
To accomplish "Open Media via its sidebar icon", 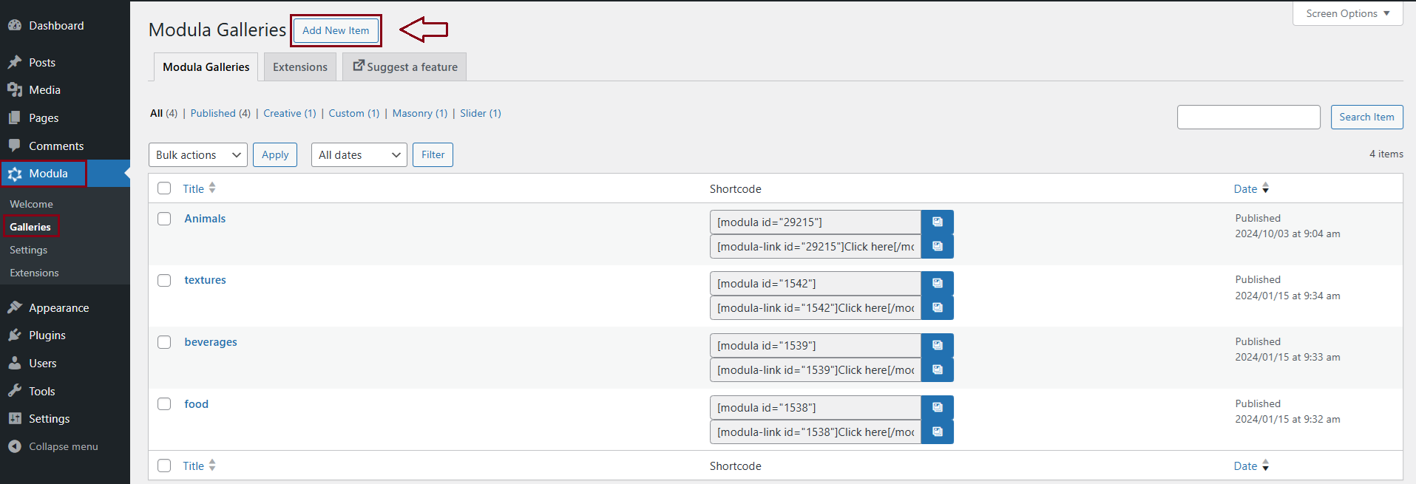I will pos(15,90).
